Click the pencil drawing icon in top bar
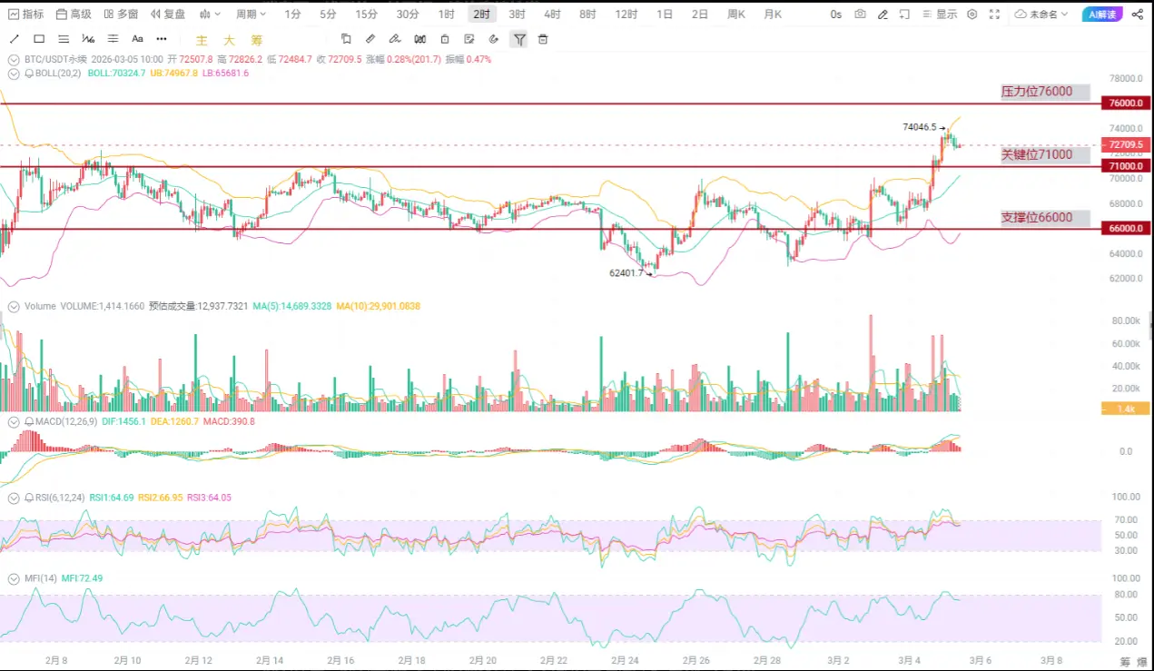Viewport: 1154px width, 671px height. [x=883, y=15]
